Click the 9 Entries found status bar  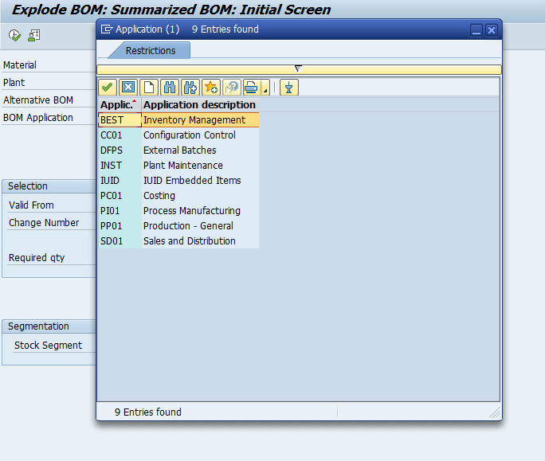coord(148,412)
